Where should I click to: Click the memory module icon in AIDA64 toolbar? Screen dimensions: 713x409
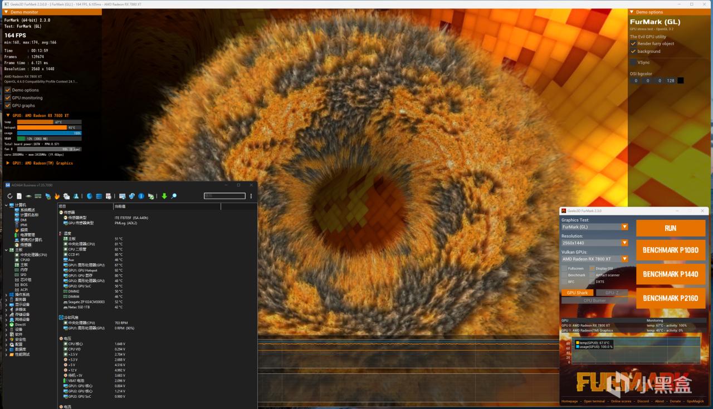38,196
